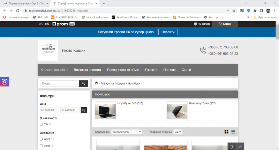Call phone number +380 (67) 766-08-66
This screenshot has height=150, width=279.
[223, 47]
